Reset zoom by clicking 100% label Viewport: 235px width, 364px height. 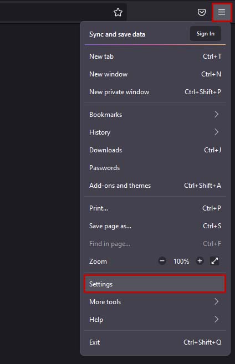click(x=181, y=262)
